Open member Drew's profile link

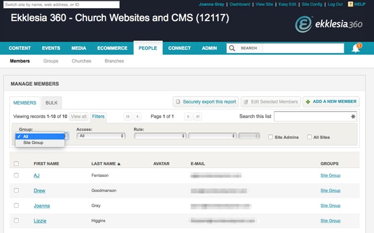(x=39, y=190)
